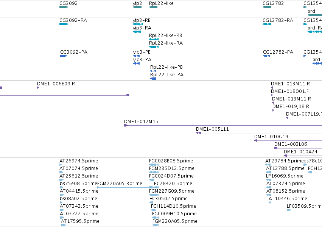Image resolution: width=322 pixels, height=227 pixels.
Task: Click the AT10446.5prime EST label
Action: (288, 199)
